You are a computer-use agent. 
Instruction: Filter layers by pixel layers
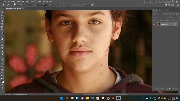coord(165,14)
